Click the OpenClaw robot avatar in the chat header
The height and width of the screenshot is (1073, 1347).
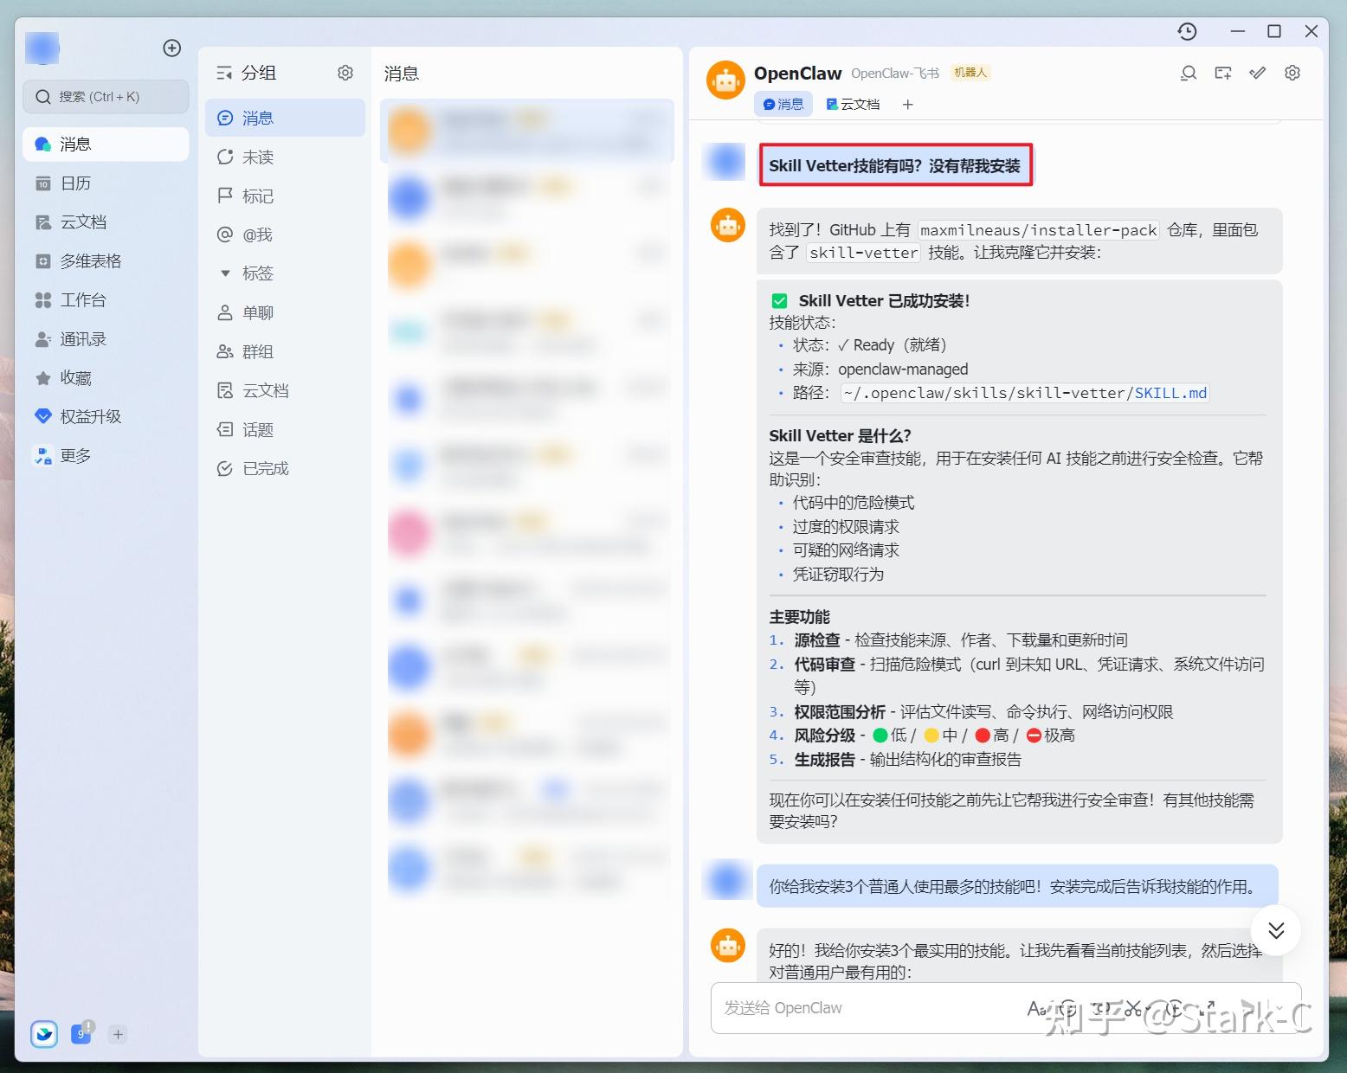[x=725, y=80]
